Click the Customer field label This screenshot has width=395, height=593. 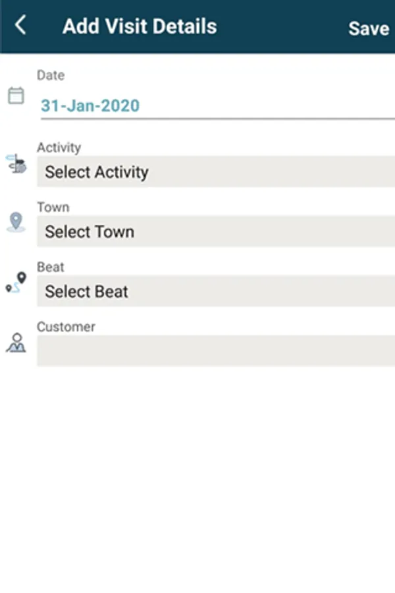point(66,326)
